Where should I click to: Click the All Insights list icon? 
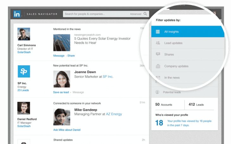tap(157, 32)
